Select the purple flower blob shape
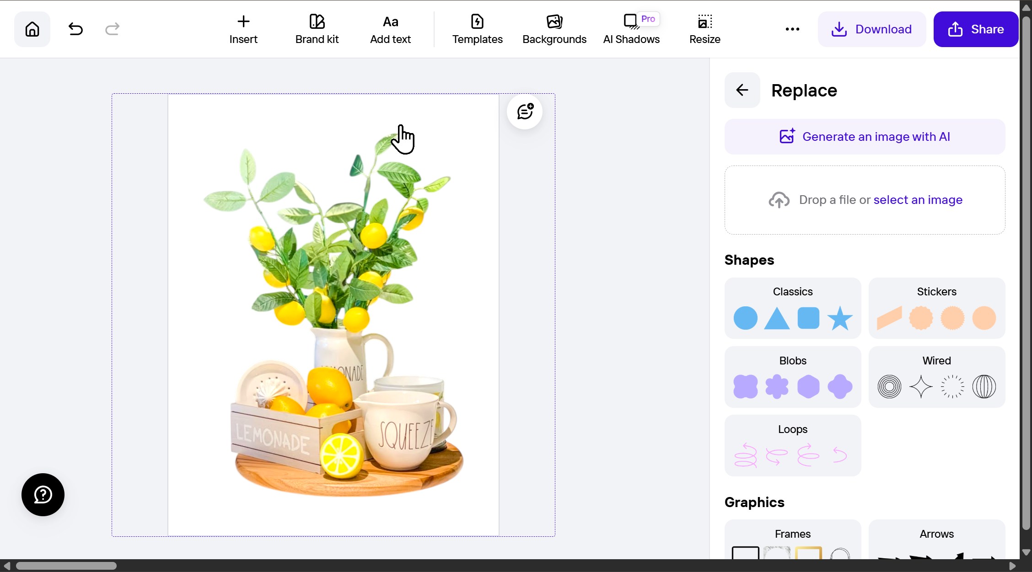Screen dimensions: 1032x572 [x=777, y=387]
